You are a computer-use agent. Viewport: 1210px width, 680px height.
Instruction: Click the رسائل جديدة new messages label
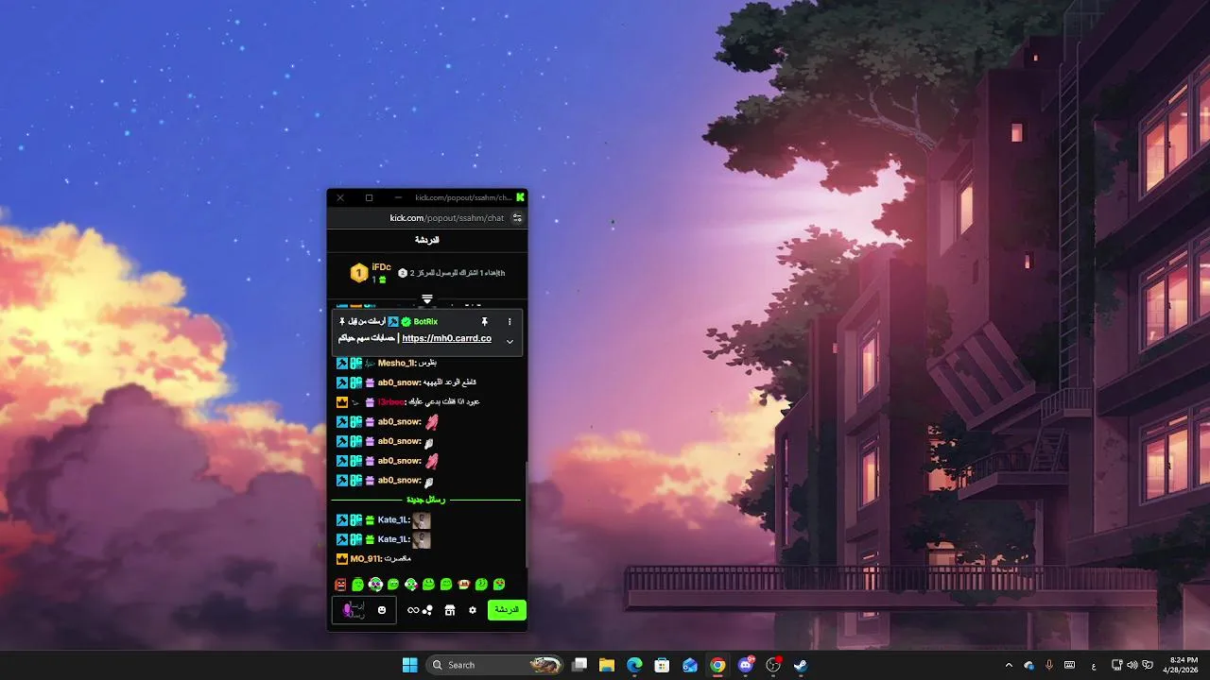coord(426,500)
